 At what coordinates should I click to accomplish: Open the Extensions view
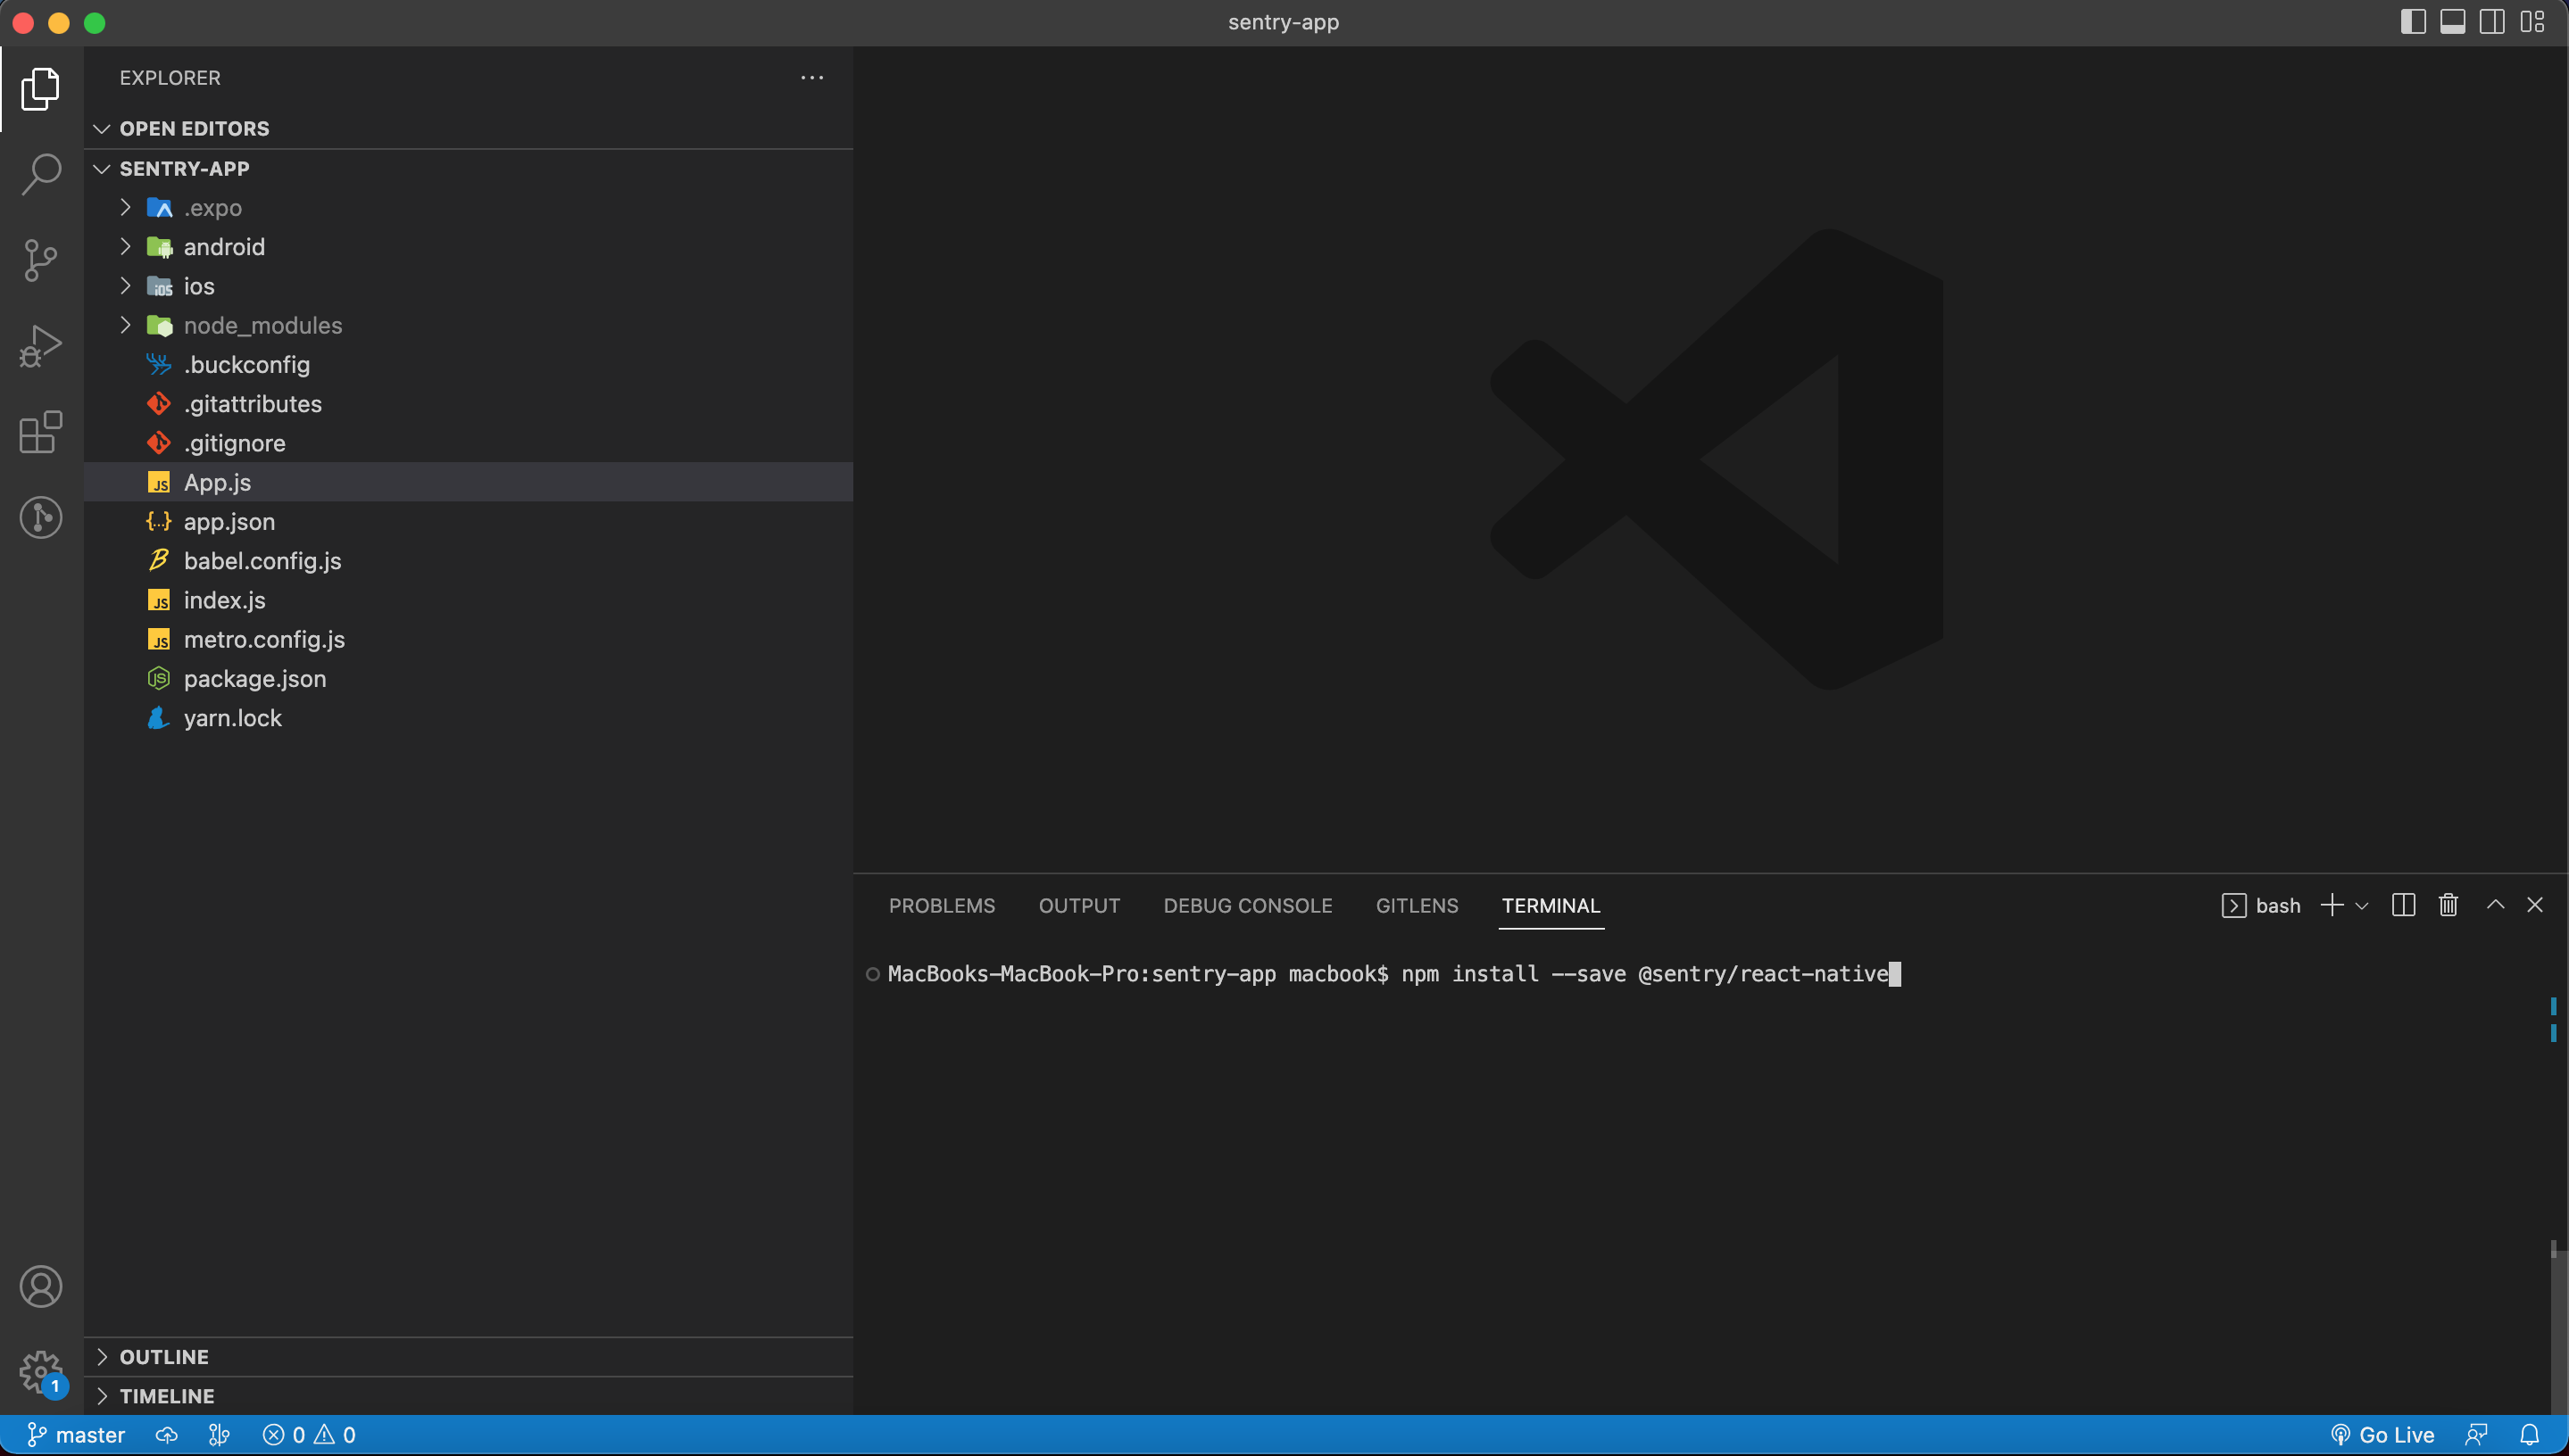(41, 432)
